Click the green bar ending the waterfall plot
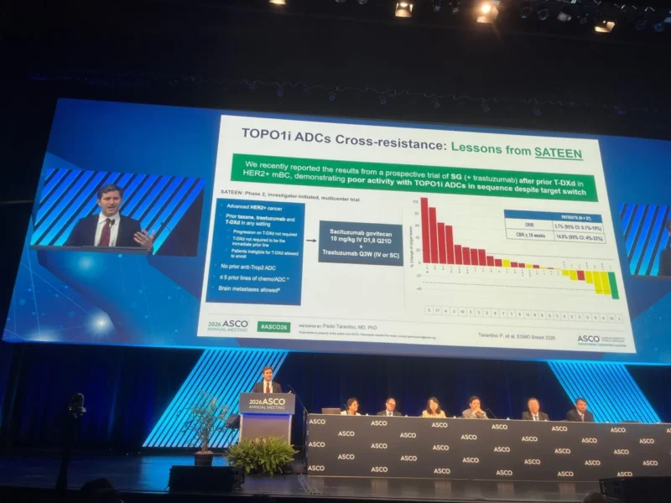Screen dimensions: 671x503 point(614,285)
